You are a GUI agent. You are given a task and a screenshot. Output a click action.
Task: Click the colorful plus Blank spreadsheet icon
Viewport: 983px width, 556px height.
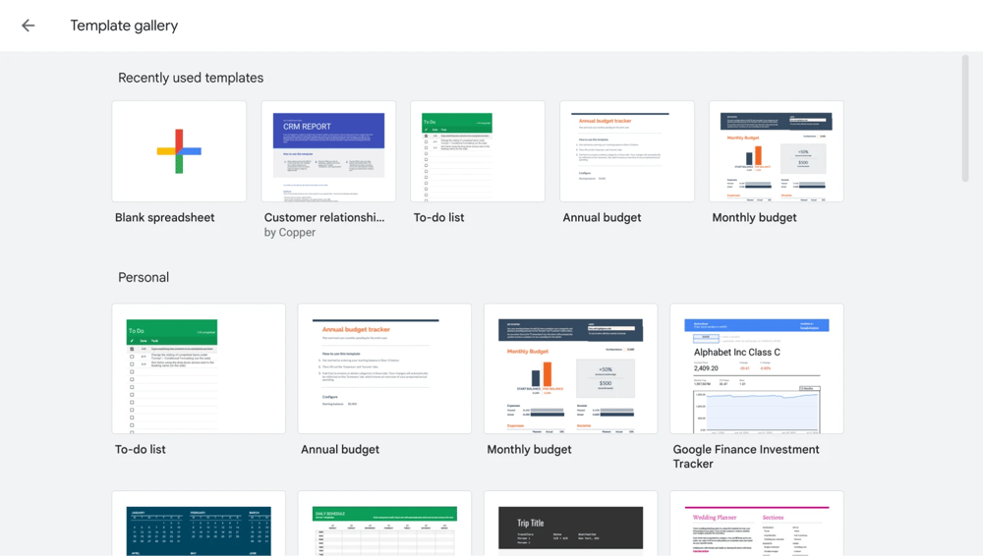click(x=179, y=151)
